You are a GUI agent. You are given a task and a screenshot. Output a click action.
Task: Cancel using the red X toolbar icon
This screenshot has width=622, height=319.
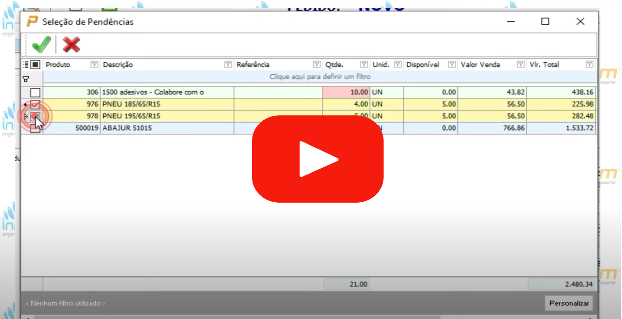71,45
